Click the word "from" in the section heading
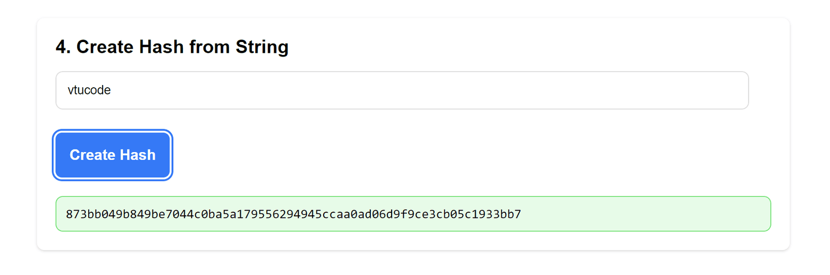 209,47
